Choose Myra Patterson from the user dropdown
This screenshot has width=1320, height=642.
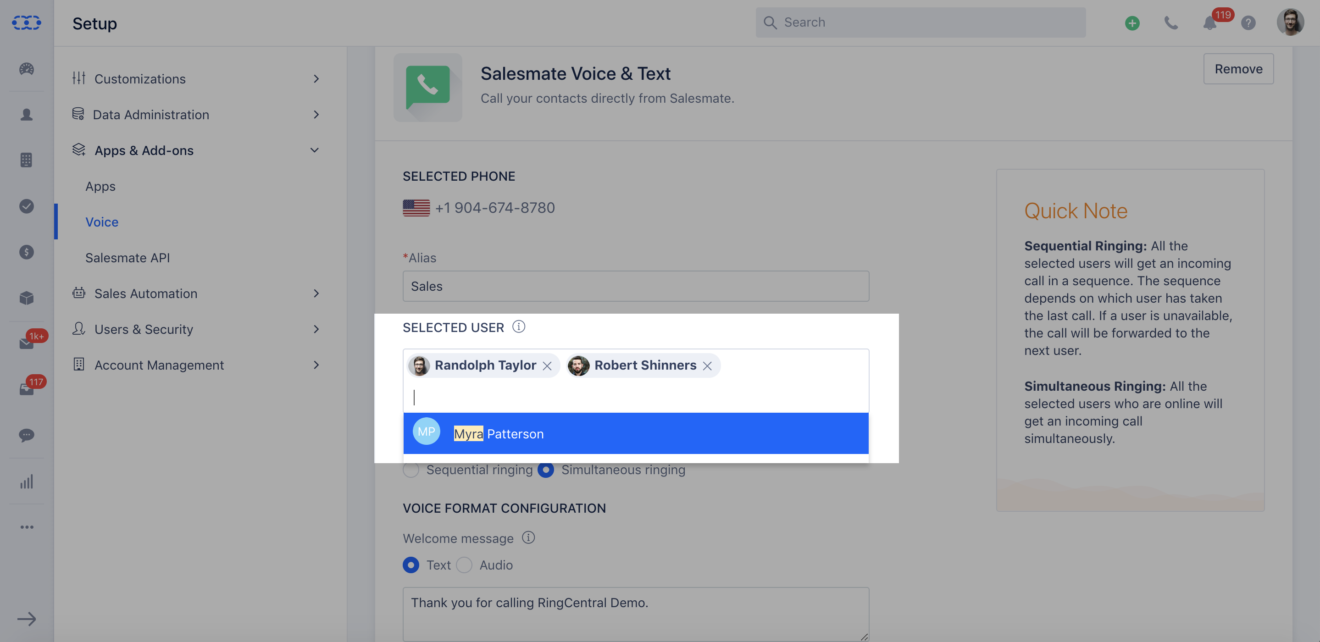coord(636,433)
